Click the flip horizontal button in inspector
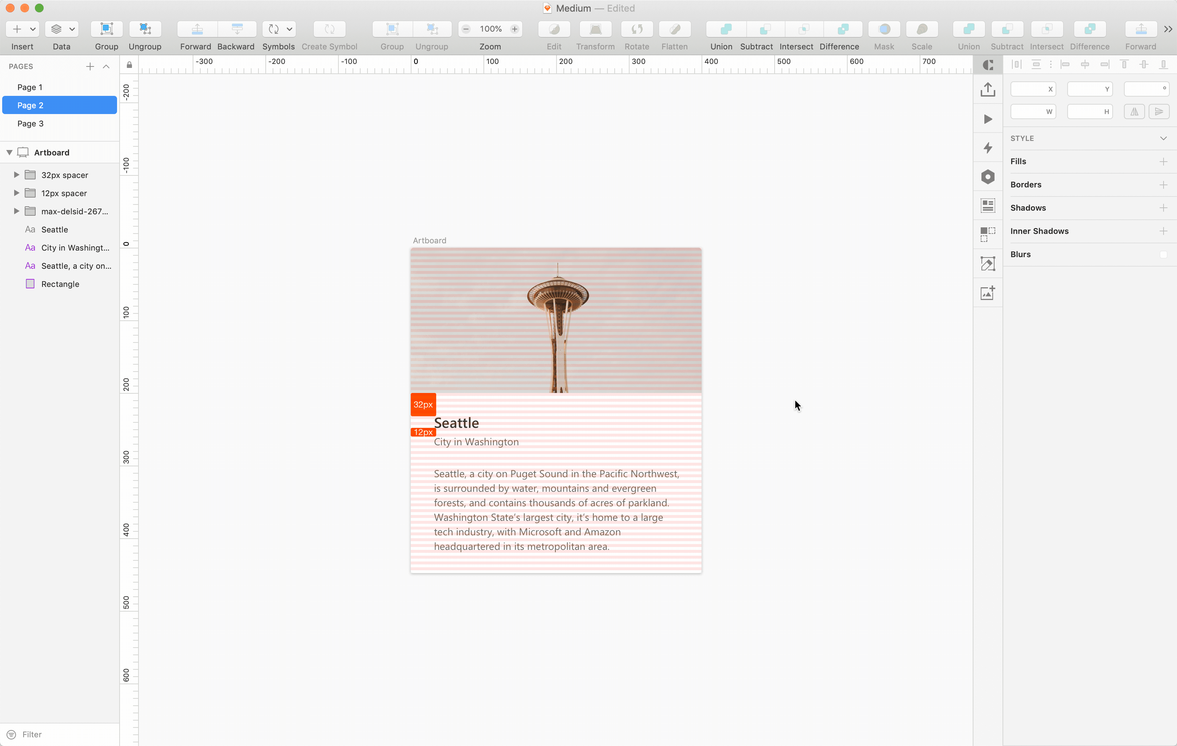1177x746 pixels. [1134, 112]
